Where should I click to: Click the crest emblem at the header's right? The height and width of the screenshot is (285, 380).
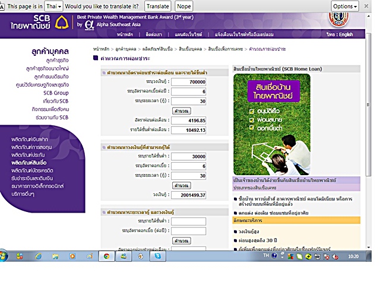(x=338, y=20)
